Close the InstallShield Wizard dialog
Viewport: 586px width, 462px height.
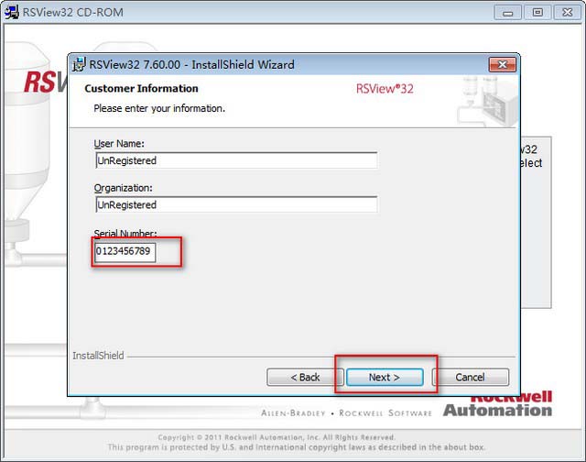503,65
